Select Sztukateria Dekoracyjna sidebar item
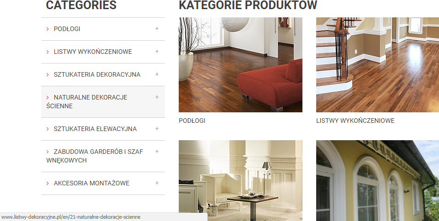 (x=97, y=74)
